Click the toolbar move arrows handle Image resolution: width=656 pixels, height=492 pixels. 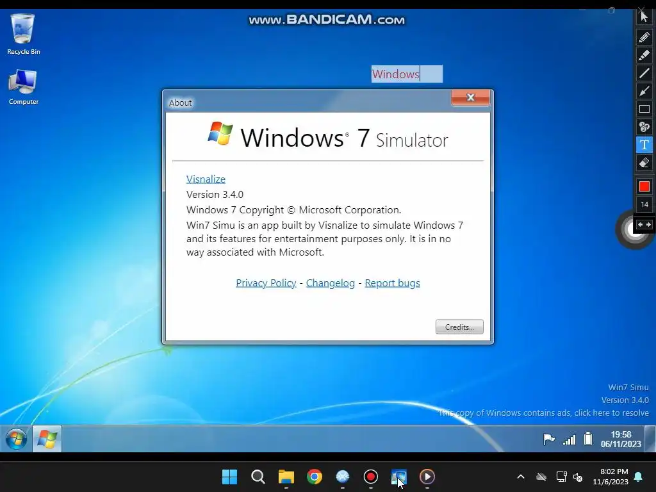pyautogui.click(x=644, y=225)
